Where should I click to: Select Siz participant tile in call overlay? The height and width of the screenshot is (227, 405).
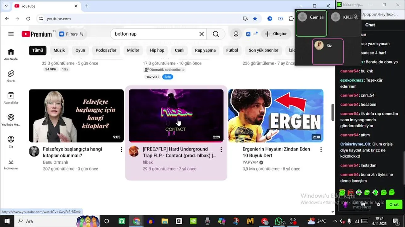tap(328, 52)
